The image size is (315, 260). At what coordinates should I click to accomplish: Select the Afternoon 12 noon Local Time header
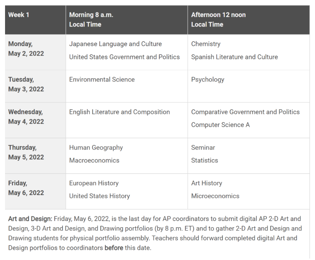pyautogui.click(x=219, y=20)
